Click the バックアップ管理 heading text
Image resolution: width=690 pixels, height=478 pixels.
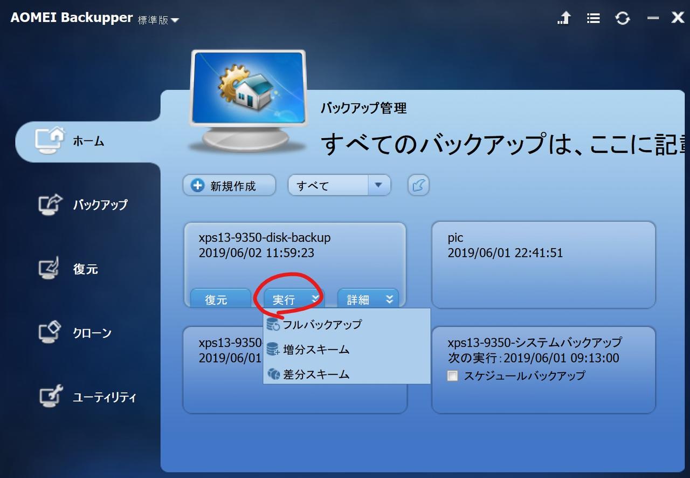click(363, 108)
